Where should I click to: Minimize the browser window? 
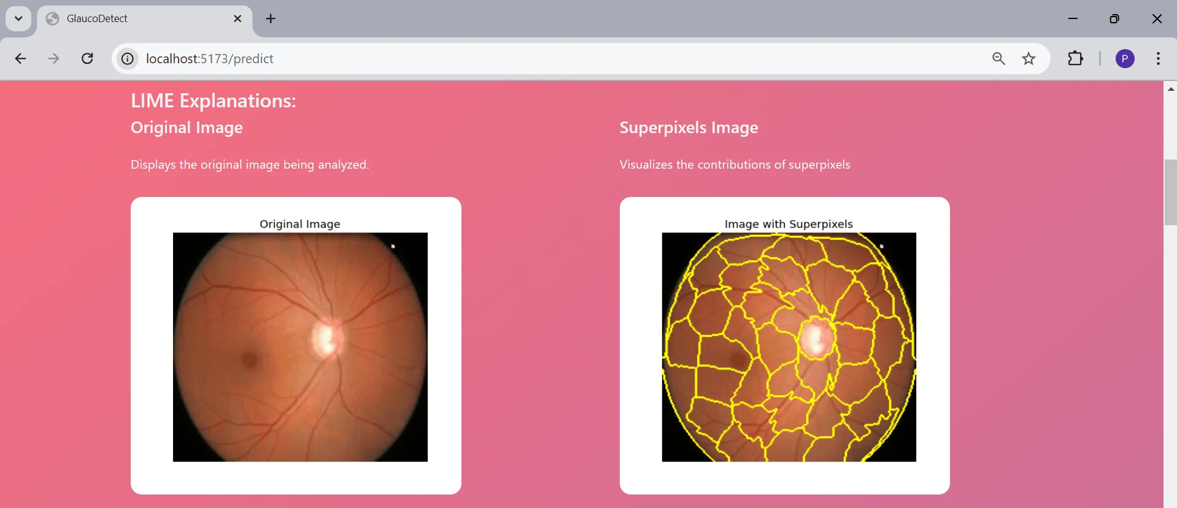pyautogui.click(x=1073, y=18)
